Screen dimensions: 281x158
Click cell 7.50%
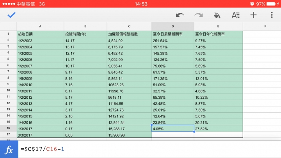coord(219,60)
